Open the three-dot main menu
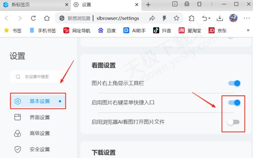Viewport: 253px width, 158px height. (x=247, y=18)
